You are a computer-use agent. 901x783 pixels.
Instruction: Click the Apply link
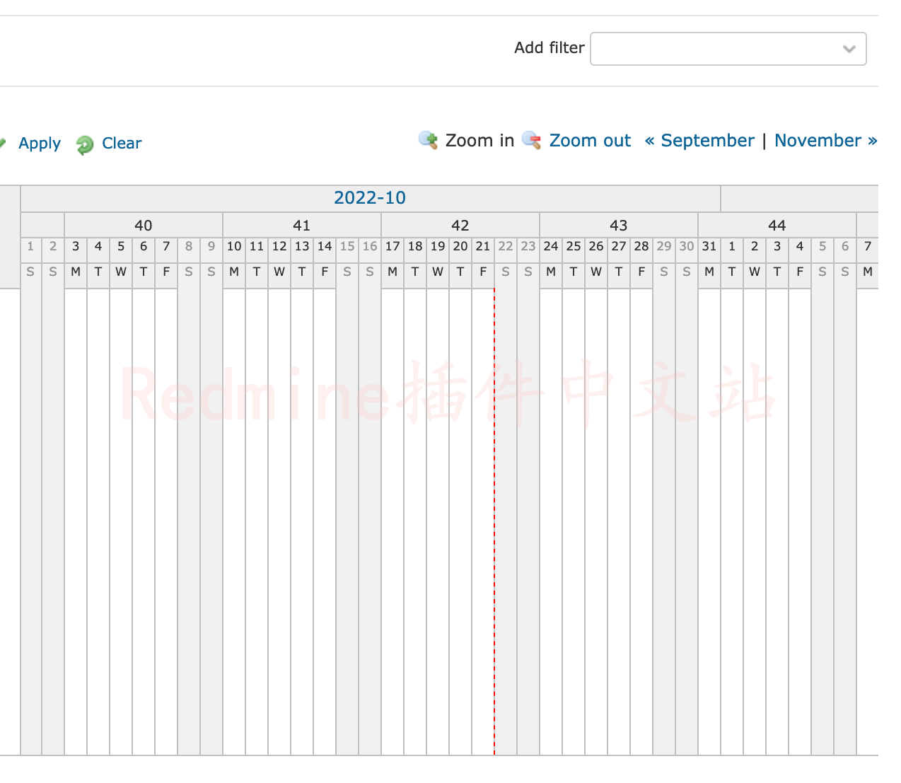pos(40,143)
